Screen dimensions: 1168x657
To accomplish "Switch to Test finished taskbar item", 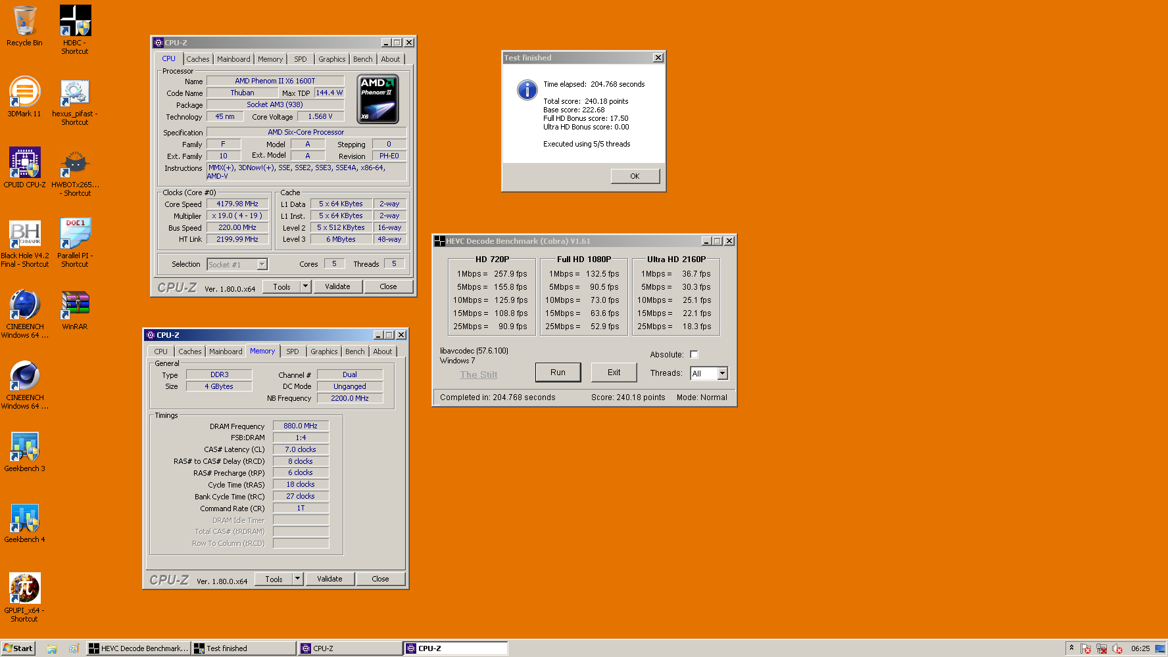I will (x=244, y=648).
